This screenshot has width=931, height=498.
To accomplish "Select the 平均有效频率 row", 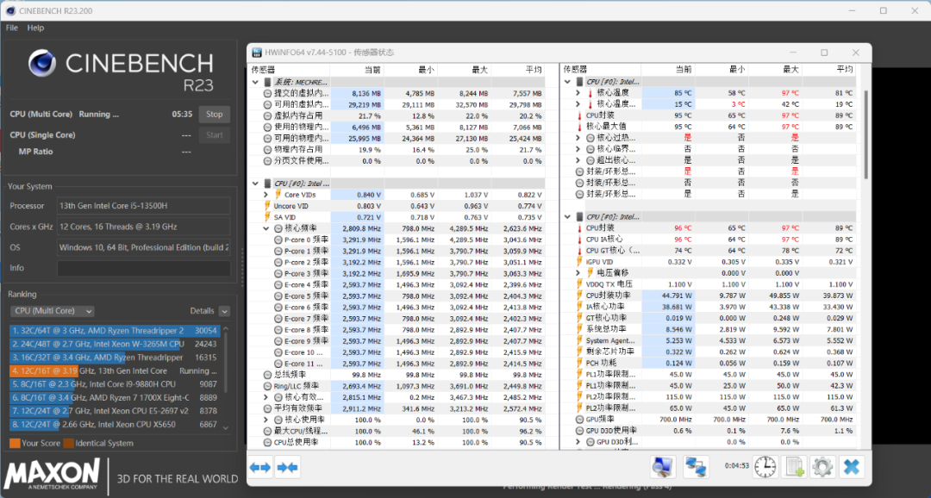I will [397, 408].
